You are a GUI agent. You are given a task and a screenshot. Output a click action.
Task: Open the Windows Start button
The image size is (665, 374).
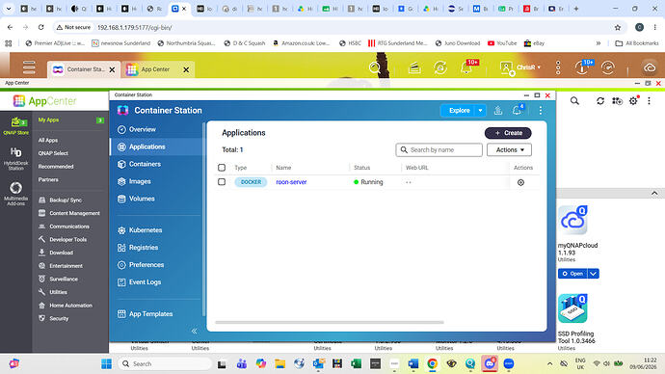[106, 363]
